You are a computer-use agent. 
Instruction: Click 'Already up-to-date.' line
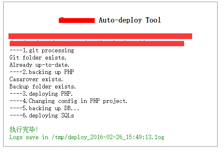tap(39, 65)
